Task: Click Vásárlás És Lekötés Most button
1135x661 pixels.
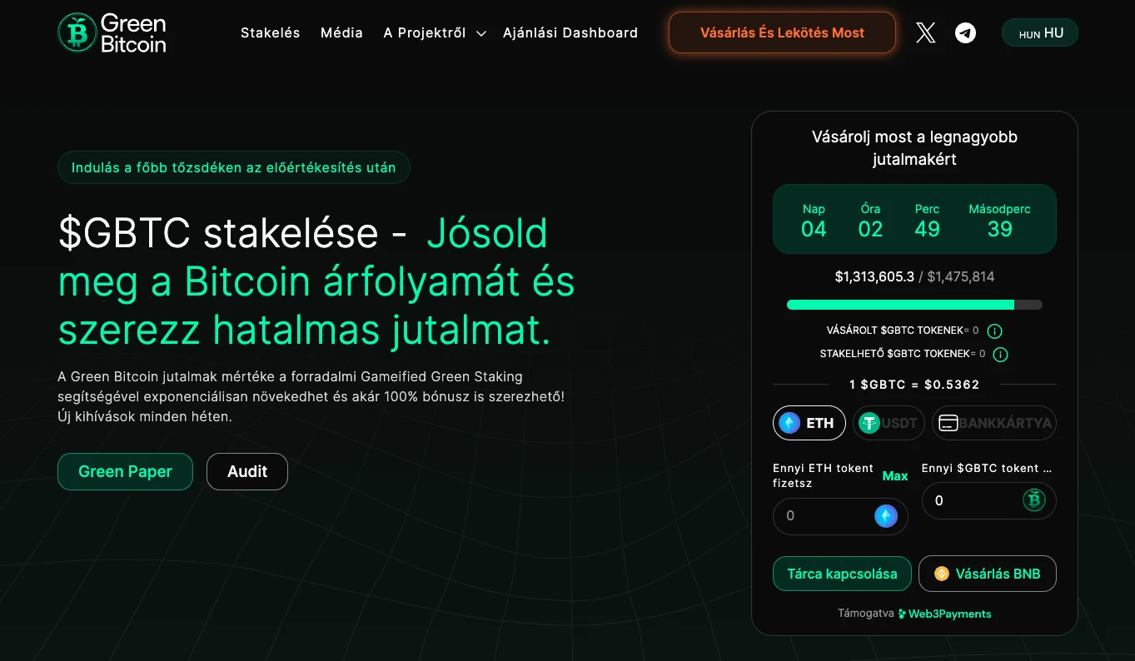Action: coord(782,32)
